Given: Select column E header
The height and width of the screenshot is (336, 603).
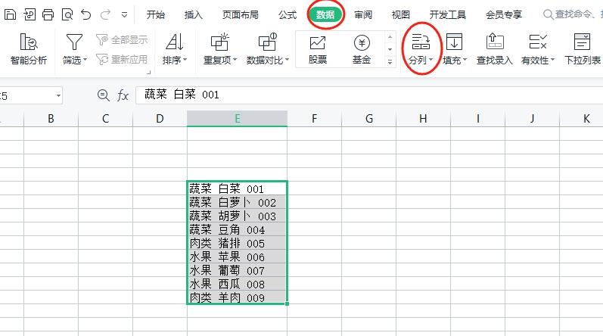Looking at the screenshot, I should pos(238,119).
